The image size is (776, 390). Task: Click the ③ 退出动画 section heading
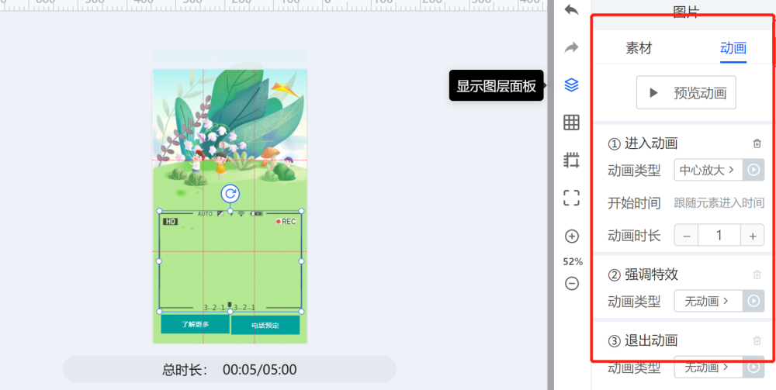(643, 340)
